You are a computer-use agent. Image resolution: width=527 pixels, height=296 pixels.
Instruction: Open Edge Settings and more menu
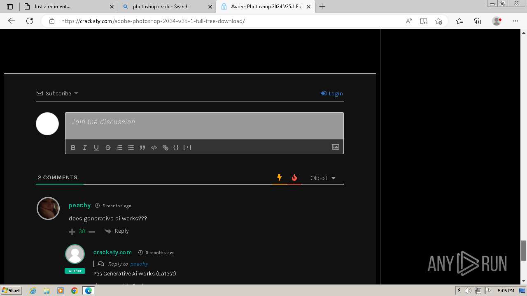[x=515, y=21]
